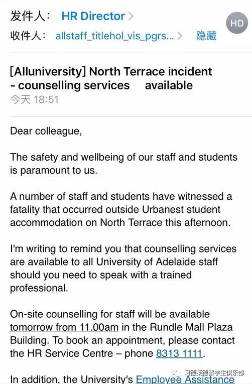Tap the HD sender avatar icon
This screenshot has width=252, height=384.
click(x=237, y=23)
